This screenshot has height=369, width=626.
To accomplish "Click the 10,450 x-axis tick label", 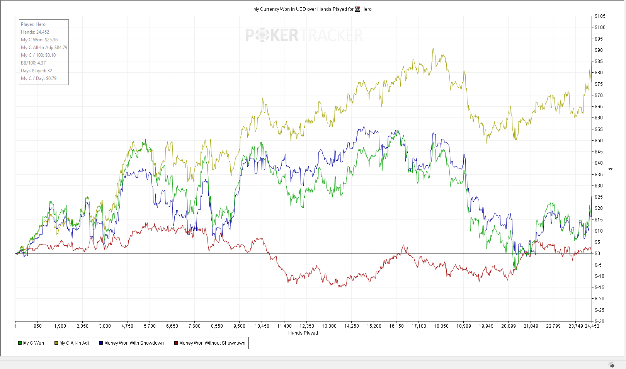I will click(x=262, y=326).
